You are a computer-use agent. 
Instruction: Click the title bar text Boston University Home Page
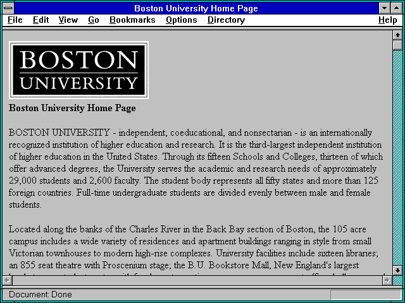[x=196, y=8]
